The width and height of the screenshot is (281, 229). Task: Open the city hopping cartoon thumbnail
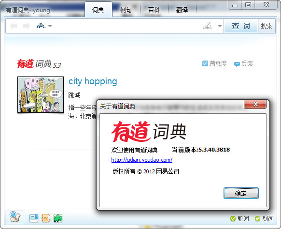tap(41, 95)
